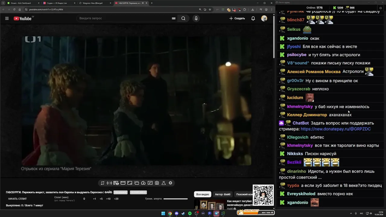Open Discord from taskbar
Screen dimensions: 386x217
[177, 213]
